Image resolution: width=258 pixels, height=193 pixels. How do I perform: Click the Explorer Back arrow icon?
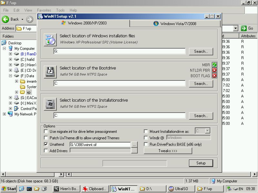[5, 19]
